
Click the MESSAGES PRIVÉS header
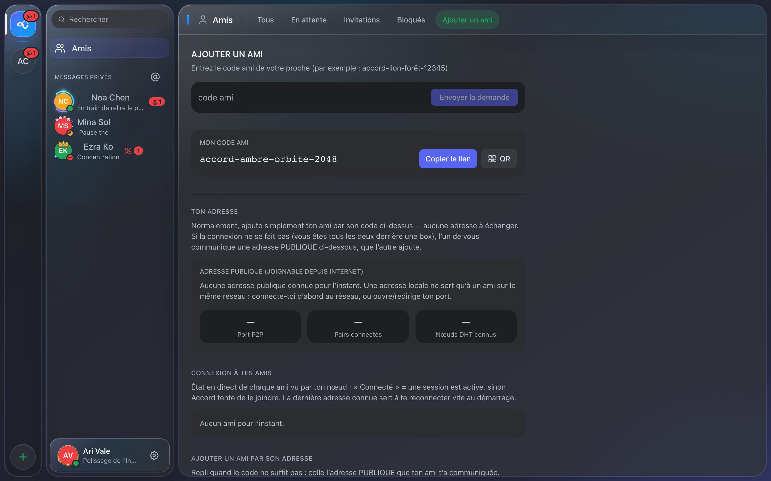click(83, 77)
